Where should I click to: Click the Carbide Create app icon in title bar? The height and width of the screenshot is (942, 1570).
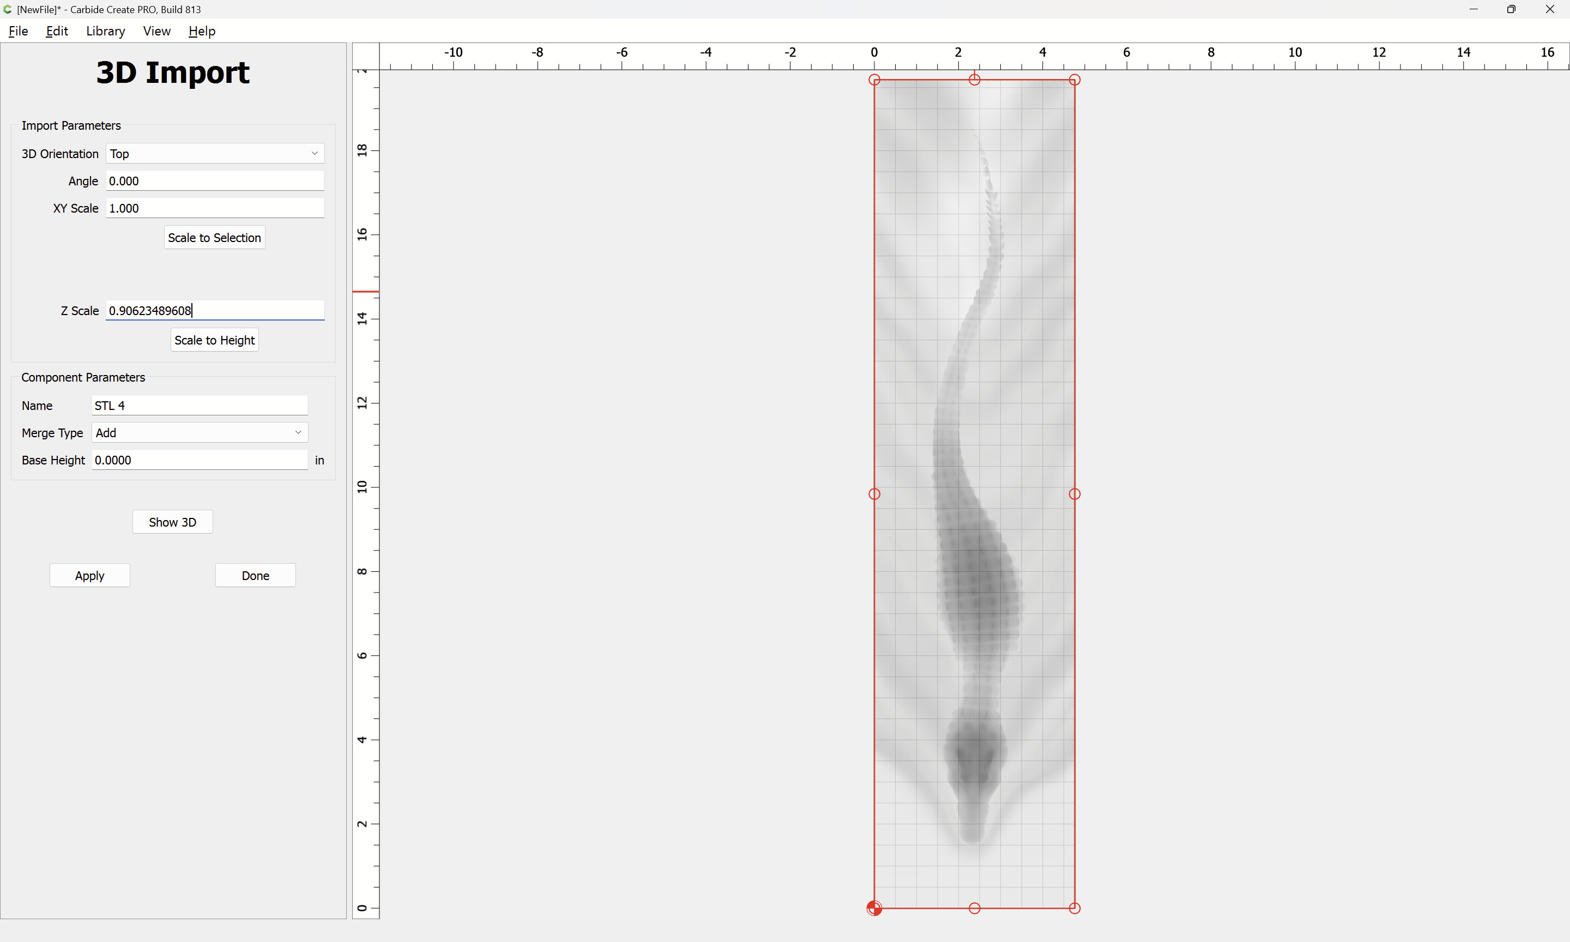(8, 9)
